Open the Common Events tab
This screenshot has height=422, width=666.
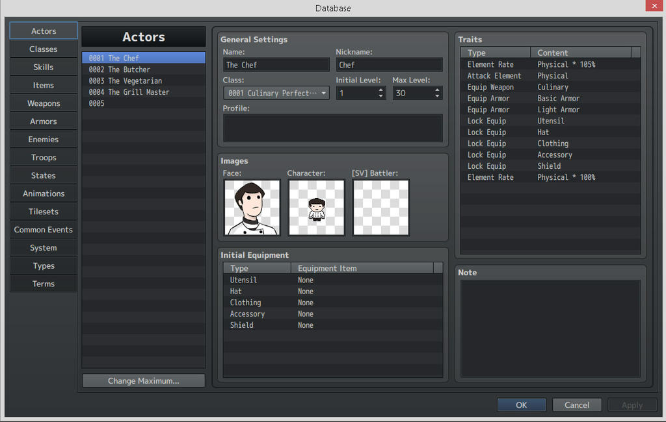point(44,230)
